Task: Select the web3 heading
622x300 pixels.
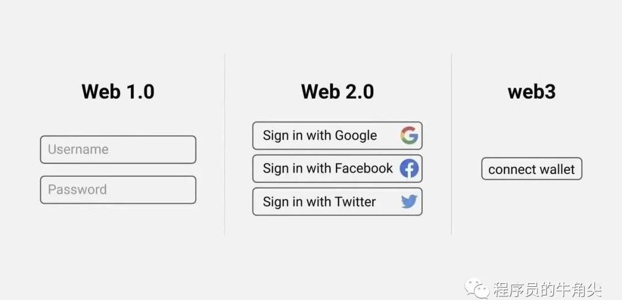Action: click(532, 92)
